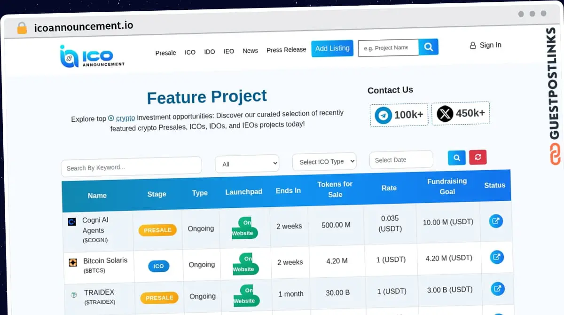Click the ICO Announcement logo
The image size is (564, 315).
92,57
